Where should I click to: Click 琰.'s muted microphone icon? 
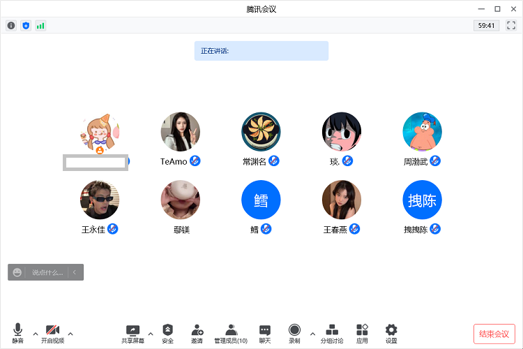coord(347,161)
